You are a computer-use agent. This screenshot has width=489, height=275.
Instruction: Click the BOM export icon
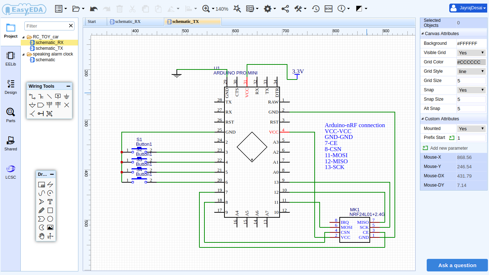[x=328, y=9]
